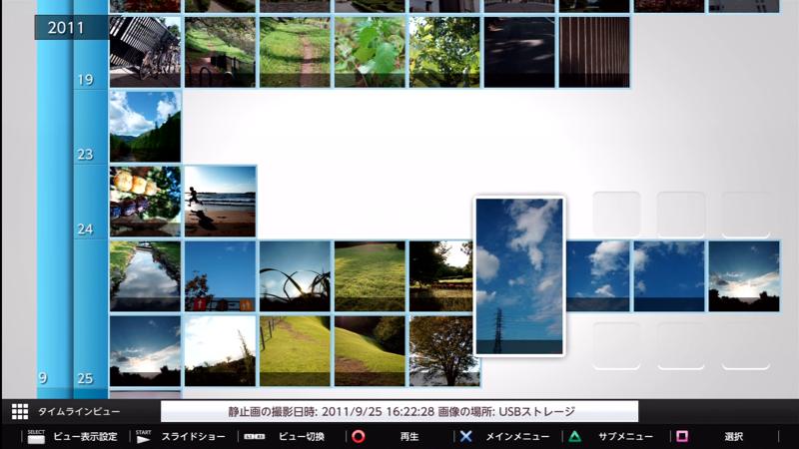This screenshot has width=799, height=449.
Task: Click the shooting date info bar
Action: pyautogui.click(x=399, y=411)
